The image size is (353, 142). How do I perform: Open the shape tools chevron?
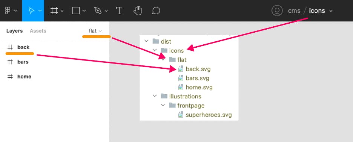tap(84, 11)
